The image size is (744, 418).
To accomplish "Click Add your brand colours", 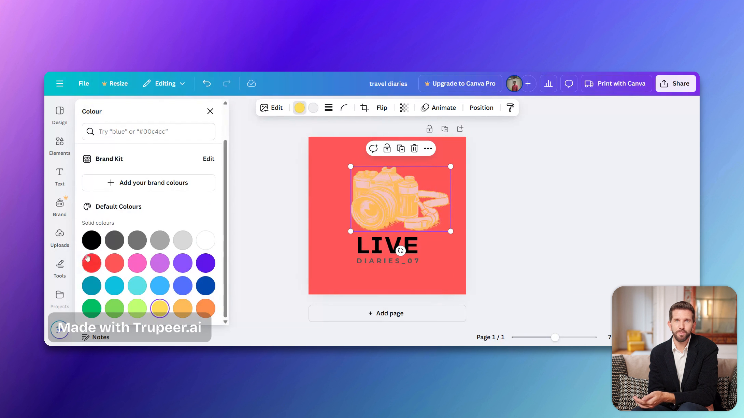I will pos(148,182).
